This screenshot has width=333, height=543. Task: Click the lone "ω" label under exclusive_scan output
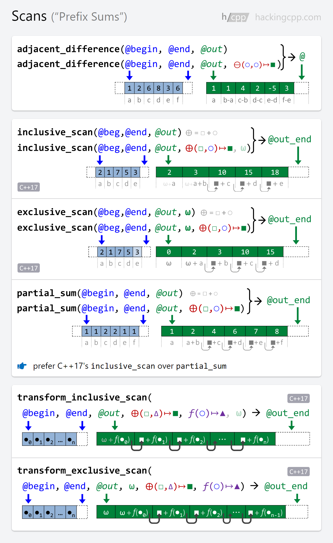tap(169, 263)
